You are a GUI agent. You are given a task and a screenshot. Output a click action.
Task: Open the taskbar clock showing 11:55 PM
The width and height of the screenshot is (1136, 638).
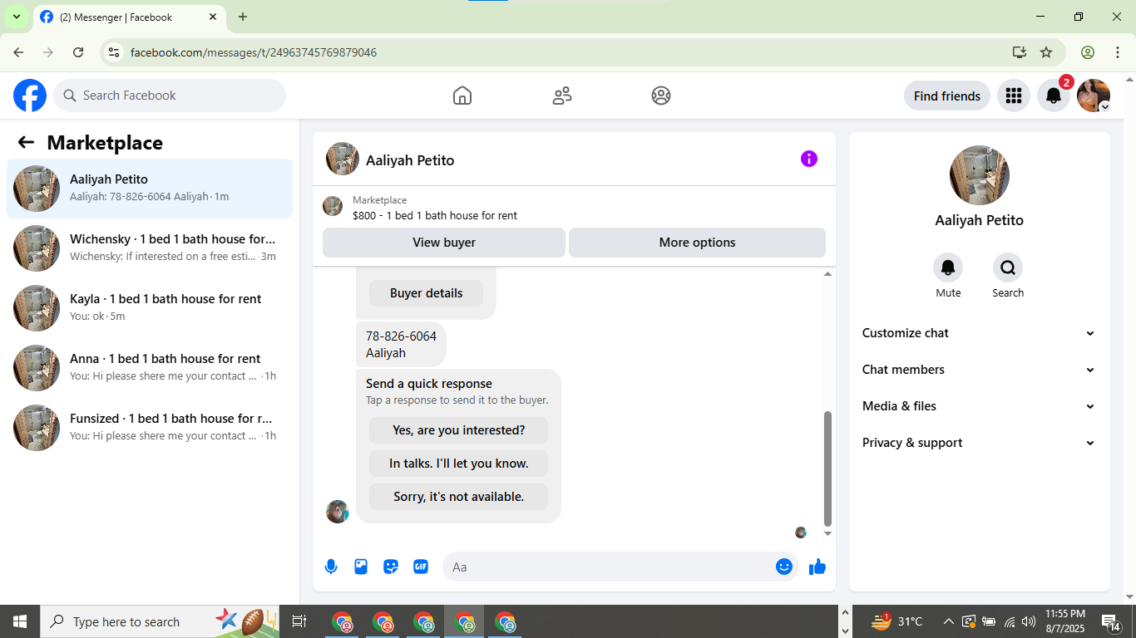(x=1065, y=621)
